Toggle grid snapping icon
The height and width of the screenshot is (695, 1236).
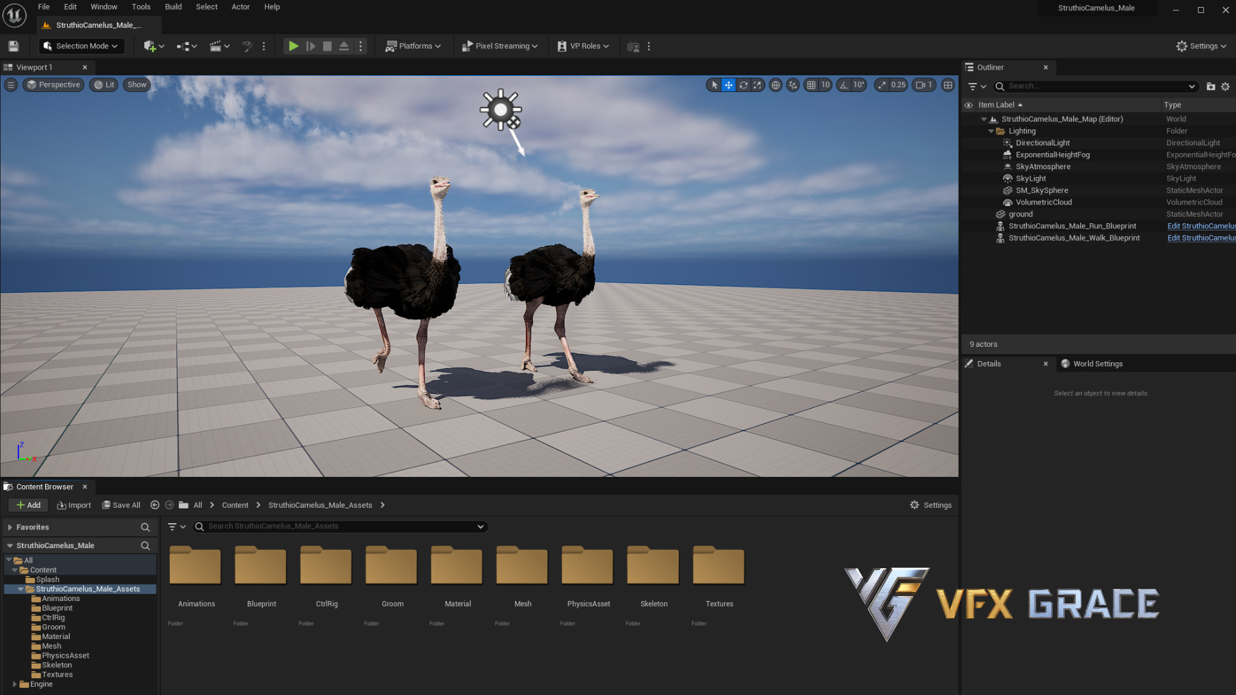coord(811,85)
